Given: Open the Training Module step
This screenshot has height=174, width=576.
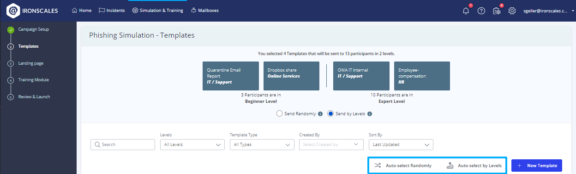Looking at the screenshot, I should click(x=34, y=80).
